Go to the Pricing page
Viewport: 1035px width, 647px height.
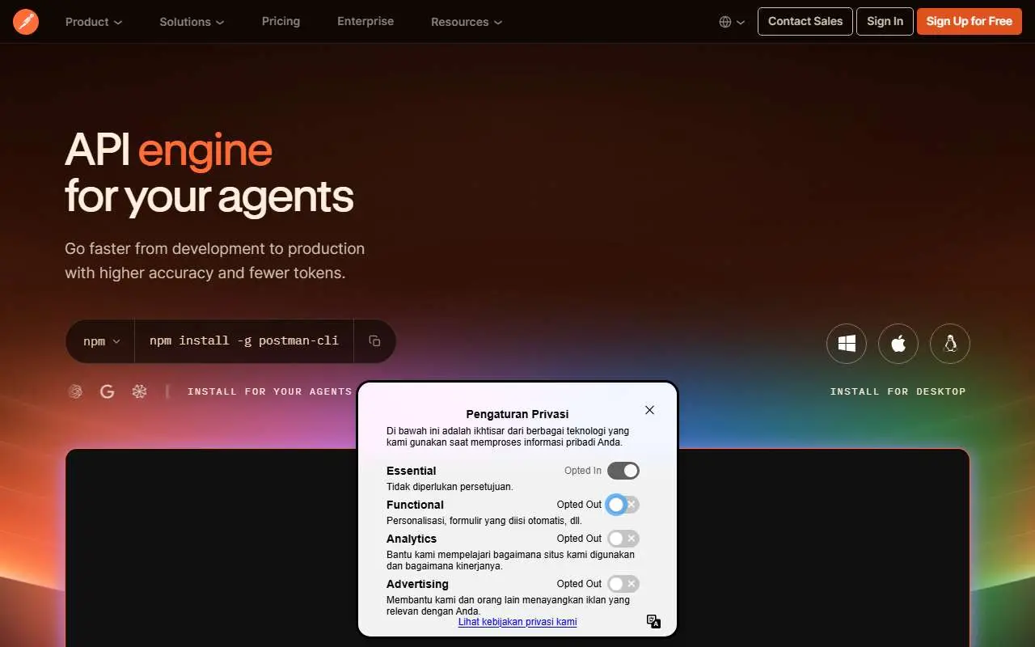pyautogui.click(x=281, y=21)
